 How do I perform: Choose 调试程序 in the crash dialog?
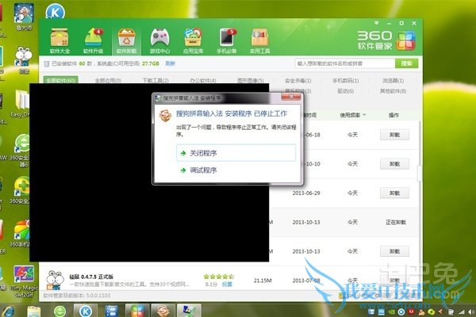click(236, 170)
